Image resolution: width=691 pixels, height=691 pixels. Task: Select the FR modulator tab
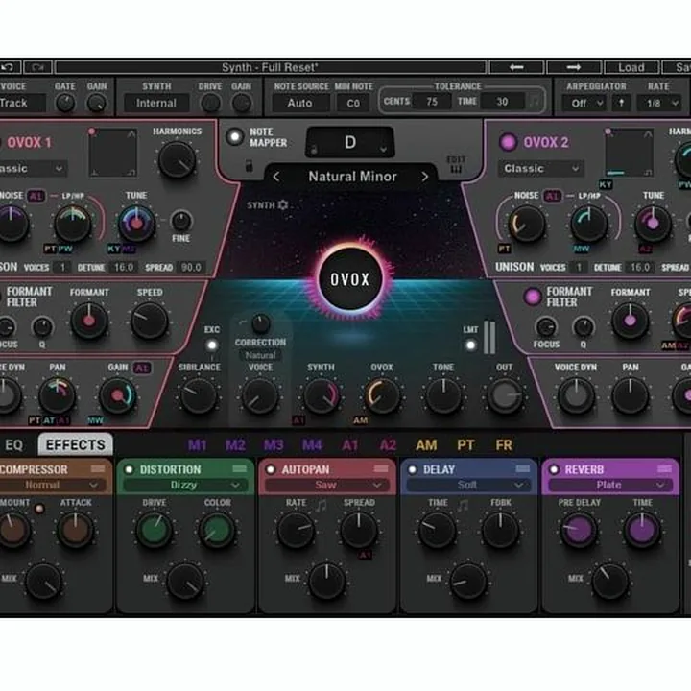point(504,445)
